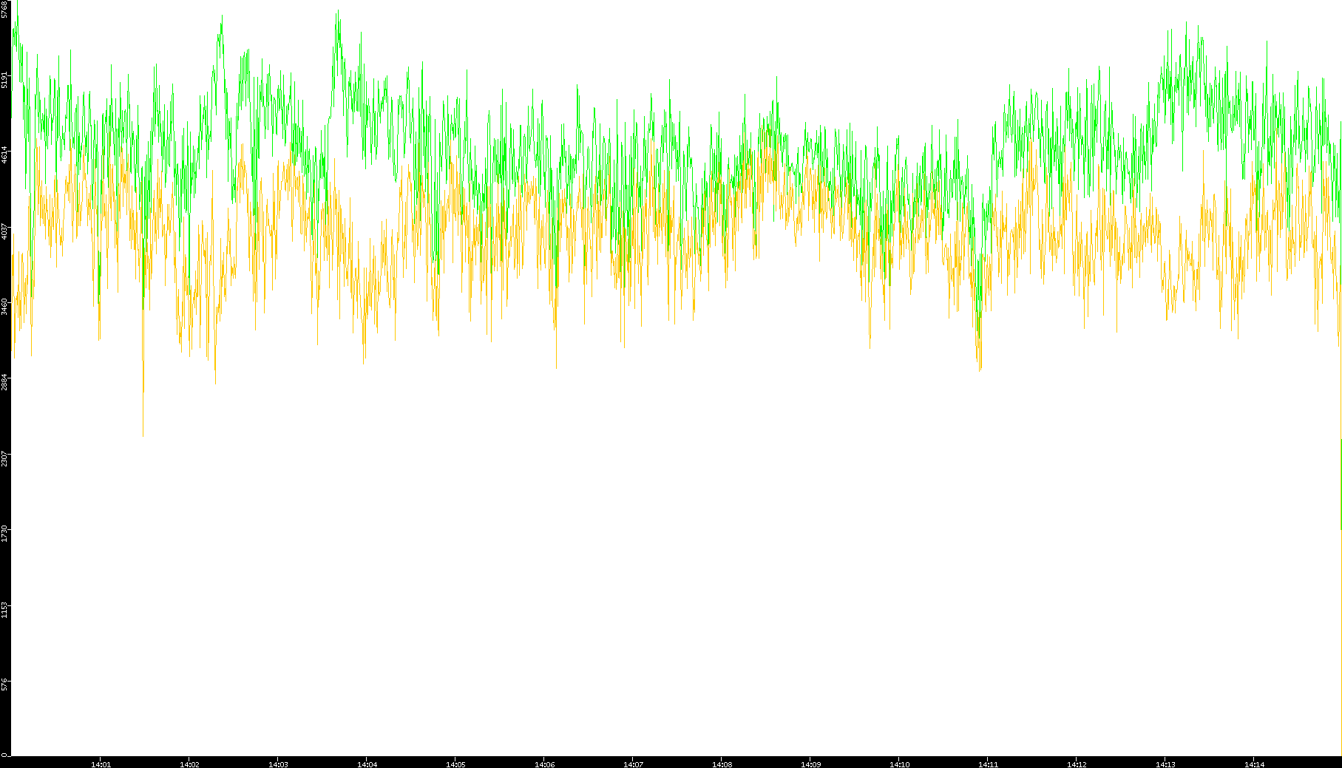Click the 14:05 time axis marker
The height and width of the screenshot is (768, 1342).
(x=455, y=764)
